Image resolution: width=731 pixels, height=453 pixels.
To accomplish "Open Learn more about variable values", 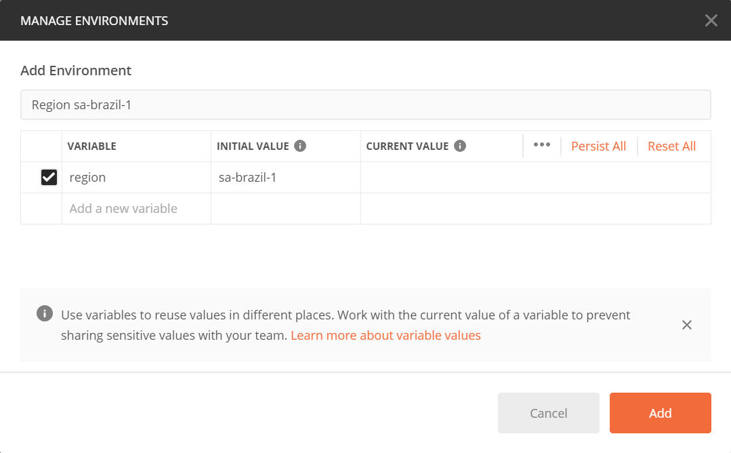I will click(385, 336).
